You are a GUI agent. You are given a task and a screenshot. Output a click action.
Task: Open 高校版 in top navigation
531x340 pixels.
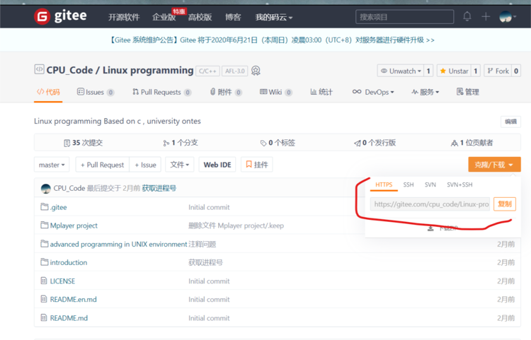pos(200,17)
